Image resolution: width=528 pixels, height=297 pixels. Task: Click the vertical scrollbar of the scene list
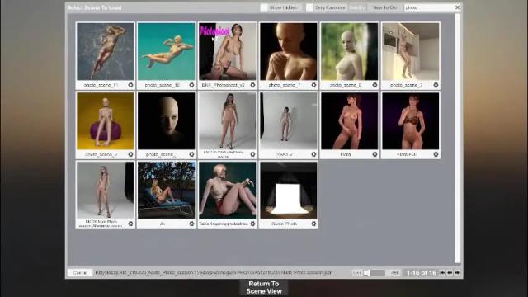pyautogui.click(x=458, y=139)
